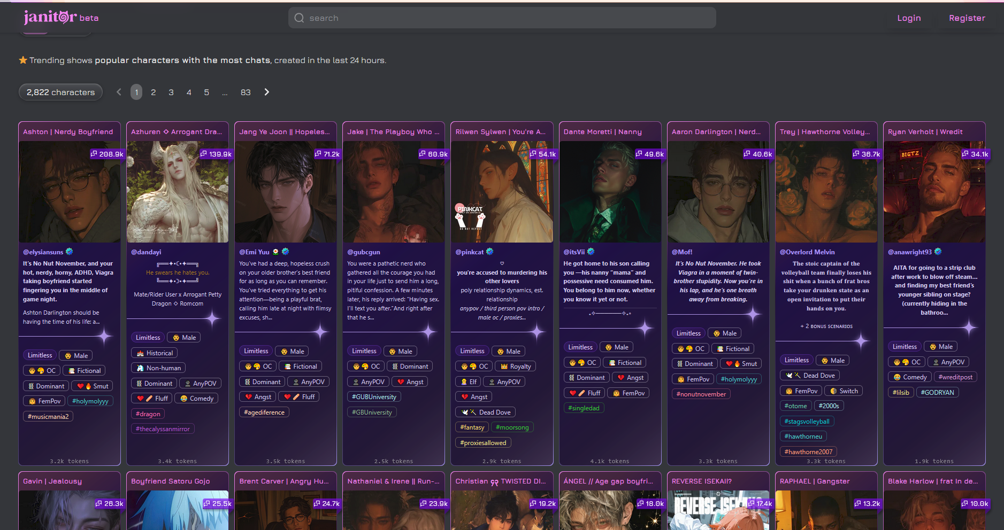The height and width of the screenshot is (530, 1004).
Task: Click chat count 34.1k on Ryan Verholt card
Action: point(976,154)
